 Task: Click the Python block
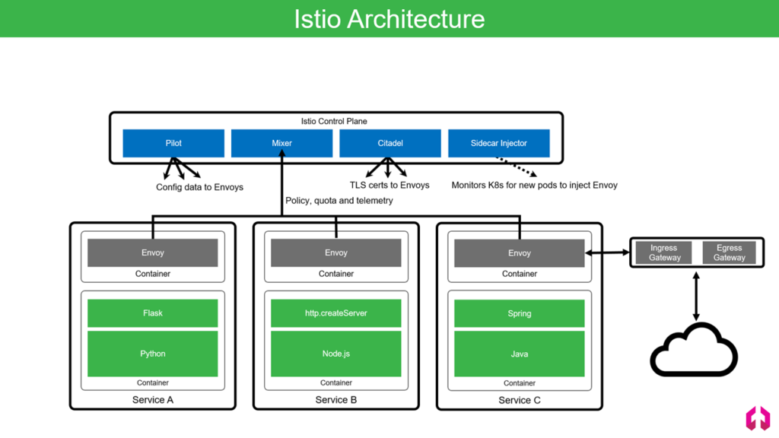pos(152,354)
